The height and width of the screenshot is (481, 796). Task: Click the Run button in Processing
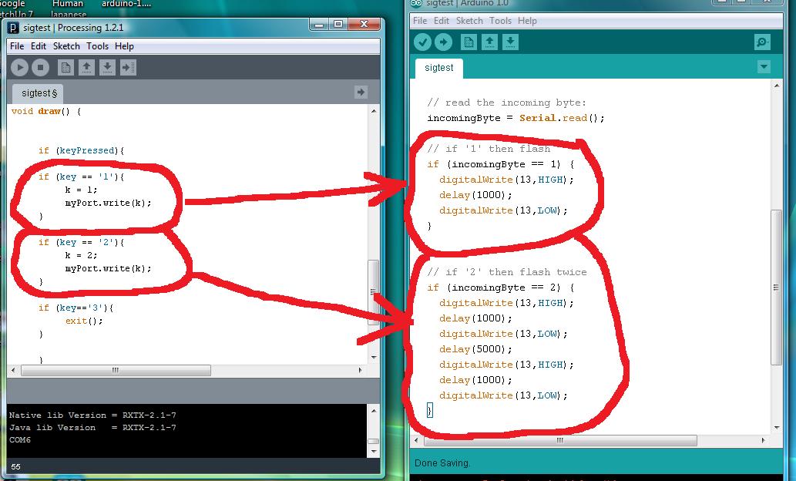pos(20,68)
